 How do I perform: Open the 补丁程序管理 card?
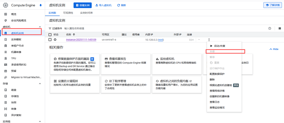tap(126, 85)
